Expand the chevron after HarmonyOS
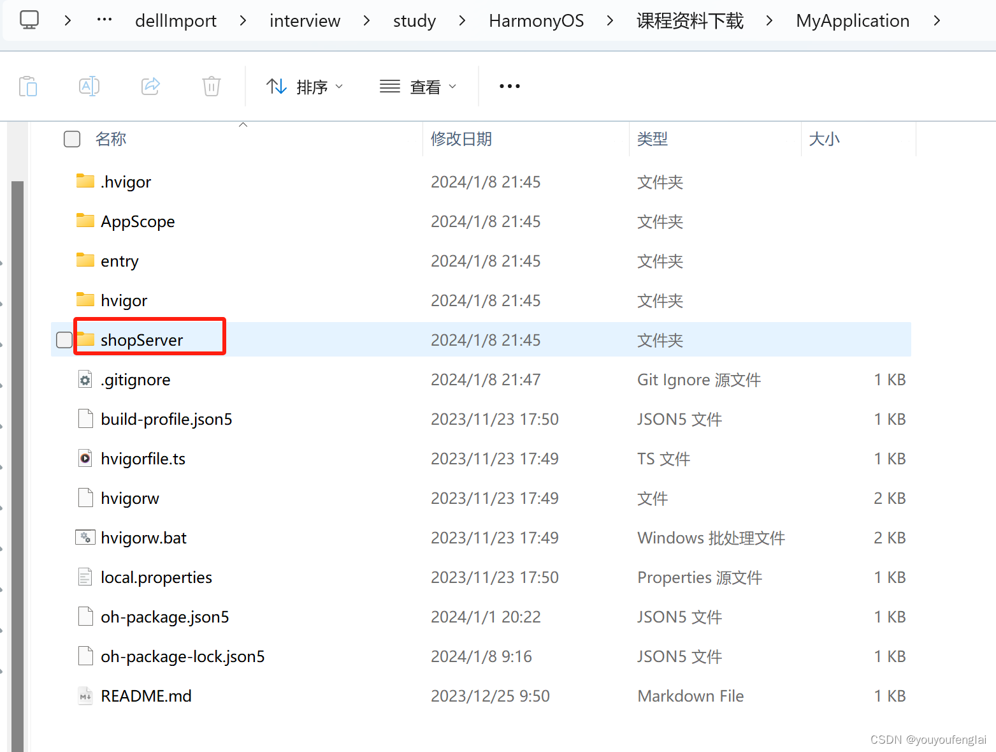Image resolution: width=996 pixels, height=752 pixels. tap(610, 20)
